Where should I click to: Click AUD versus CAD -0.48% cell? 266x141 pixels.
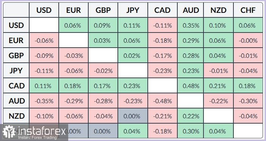[x=163, y=101]
